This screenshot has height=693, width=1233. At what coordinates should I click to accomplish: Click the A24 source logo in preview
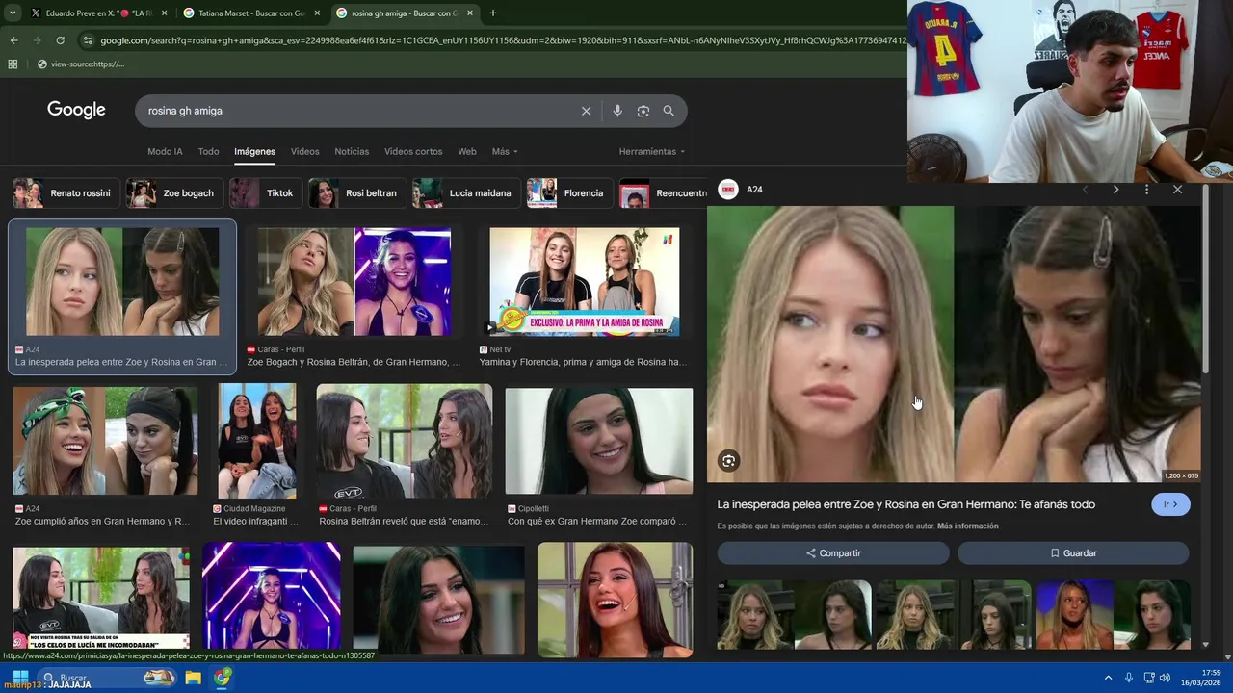728,190
